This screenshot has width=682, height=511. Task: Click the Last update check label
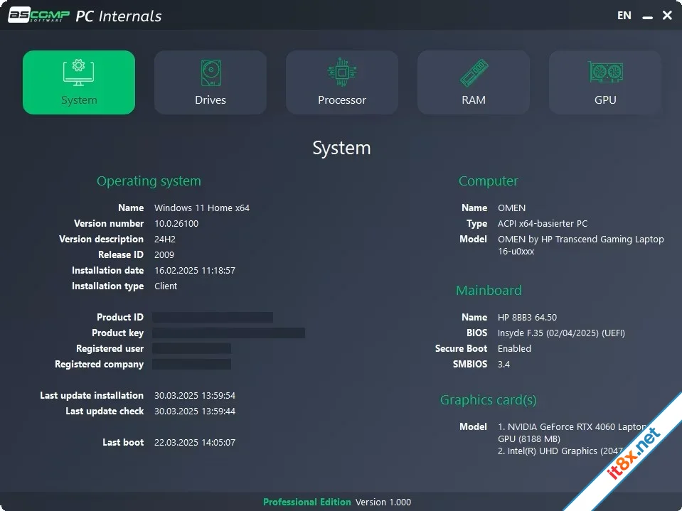coord(105,411)
